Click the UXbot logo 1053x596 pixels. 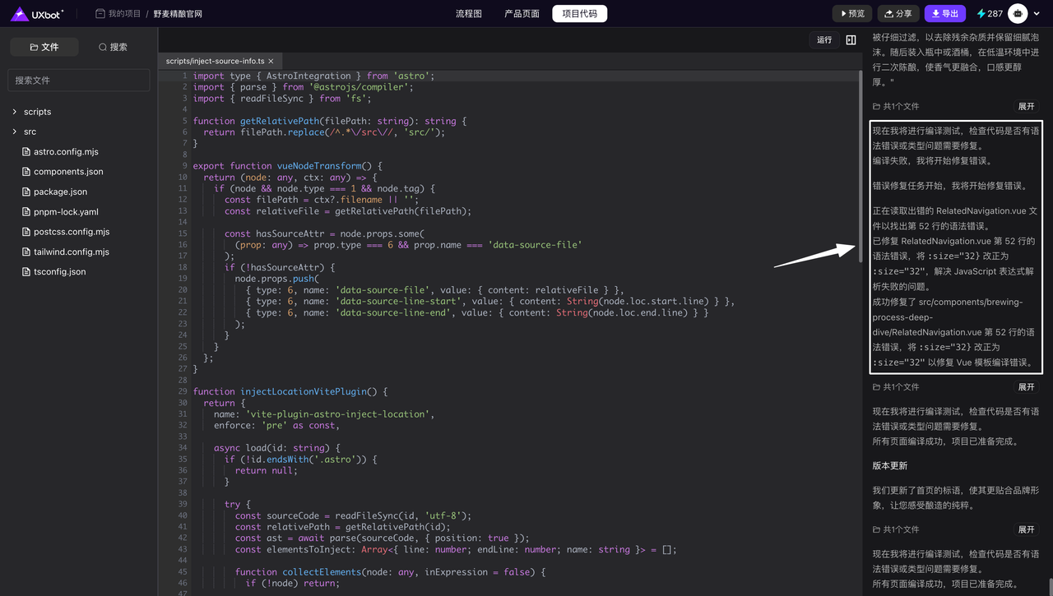[x=37, y=13]
